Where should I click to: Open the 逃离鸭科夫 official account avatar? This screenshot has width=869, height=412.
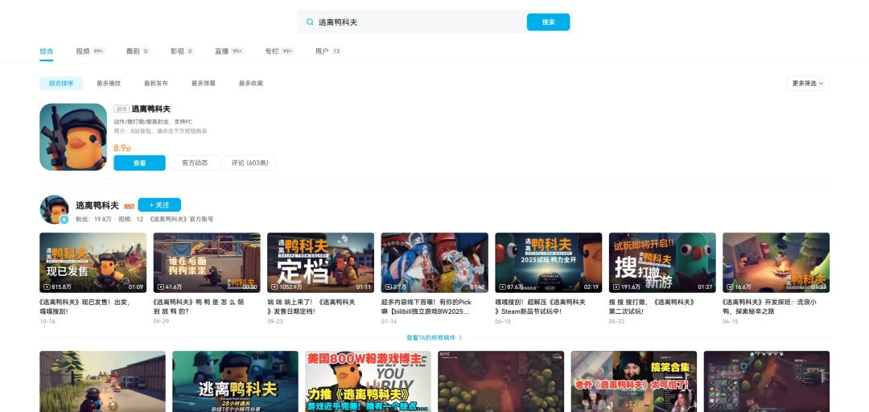(x=54, y=209)
